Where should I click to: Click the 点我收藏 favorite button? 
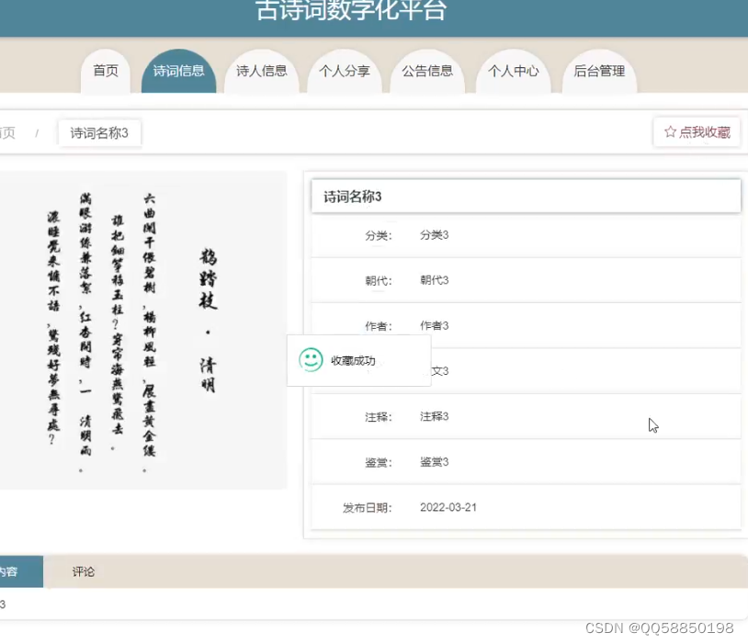pyautogui.click(x=697, y=132)
